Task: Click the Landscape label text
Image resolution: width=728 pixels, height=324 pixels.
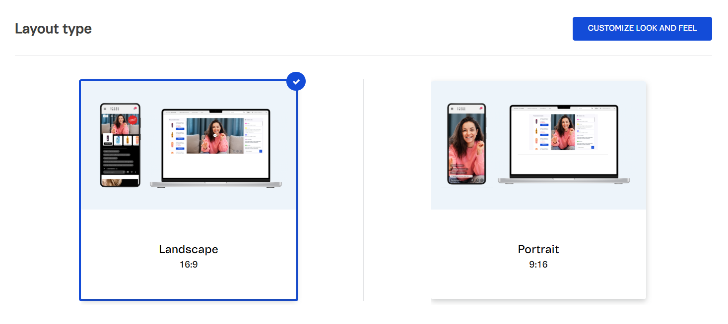Action: coord(189,249)
